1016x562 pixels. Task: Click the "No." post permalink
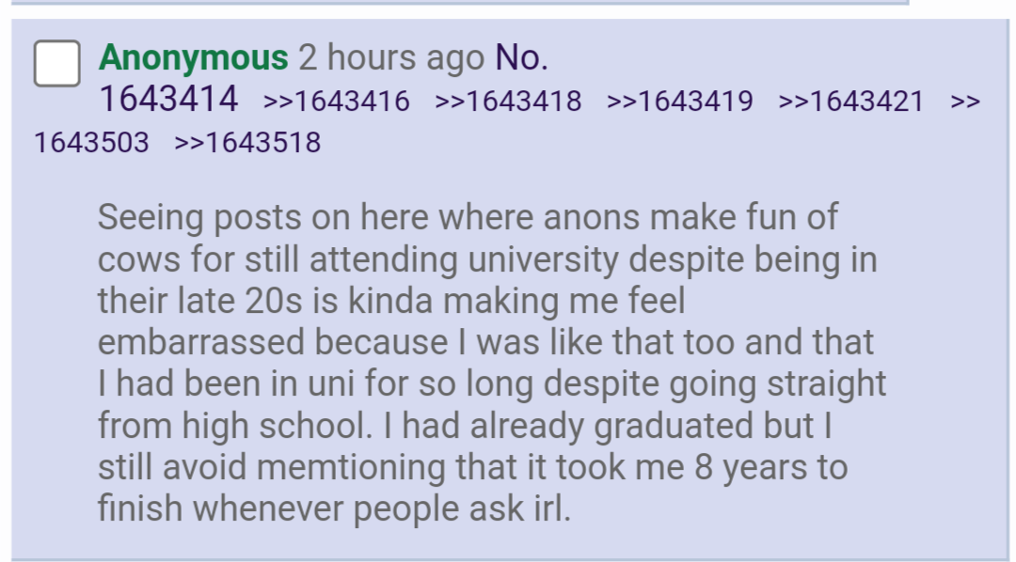click(521, 57)
